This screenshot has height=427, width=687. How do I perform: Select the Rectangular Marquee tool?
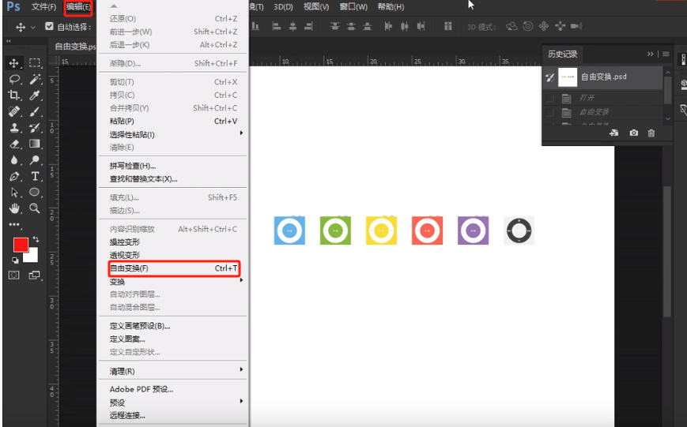coord(34,63)
